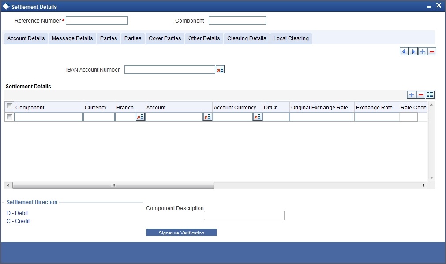Click Component cell in first table row
Screen dimensions: 446x264
49,117
